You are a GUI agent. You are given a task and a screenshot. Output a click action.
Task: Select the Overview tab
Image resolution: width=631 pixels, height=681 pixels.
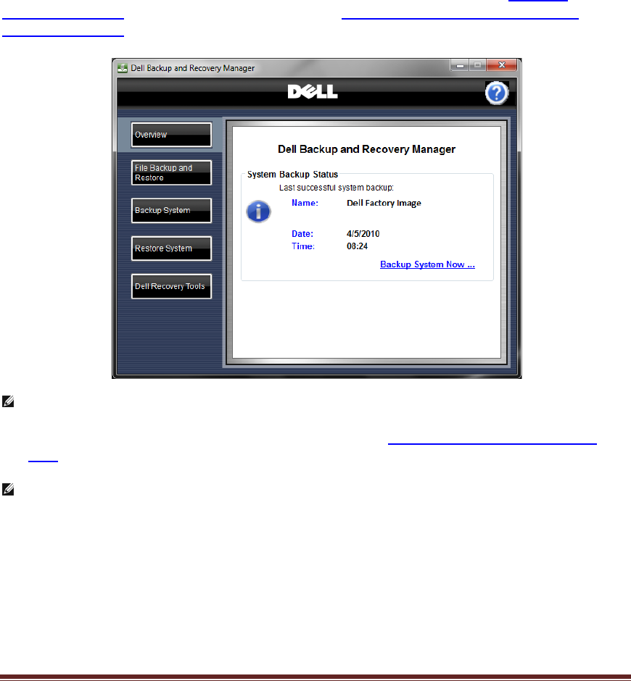pos(171,135)
